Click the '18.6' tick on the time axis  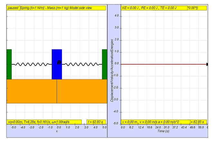[x=149, y=127]
